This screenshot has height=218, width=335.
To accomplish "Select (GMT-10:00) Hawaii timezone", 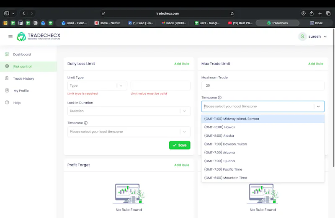I will [263, 127].
